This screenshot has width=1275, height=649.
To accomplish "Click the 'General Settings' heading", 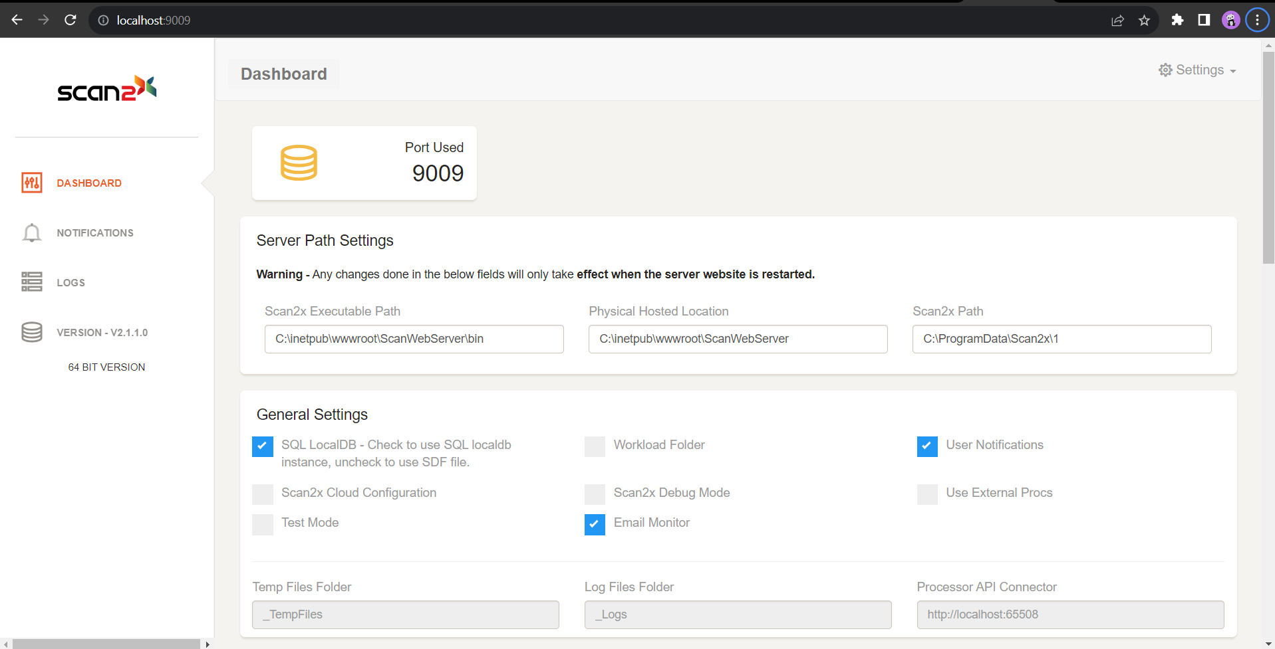I will pos(312,415).
